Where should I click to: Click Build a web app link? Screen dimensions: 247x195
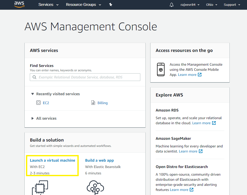[99, 160]
